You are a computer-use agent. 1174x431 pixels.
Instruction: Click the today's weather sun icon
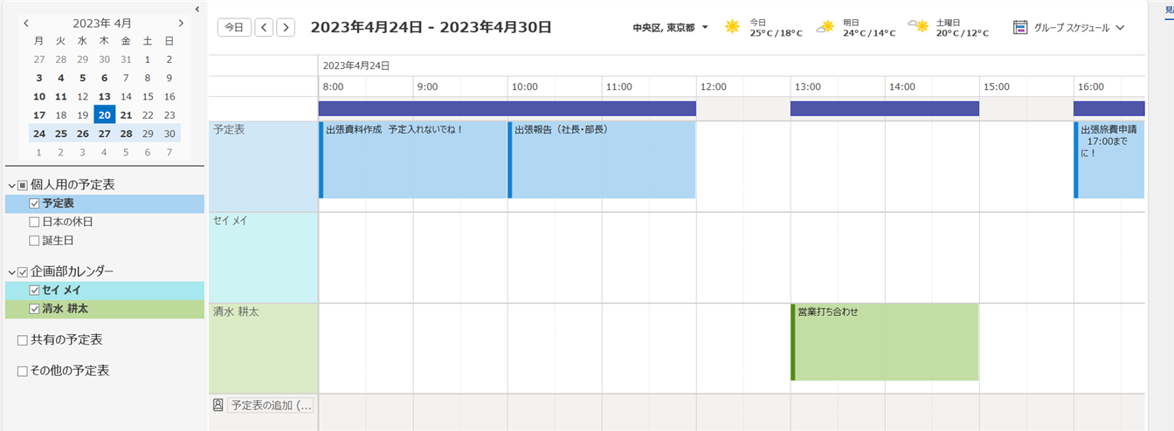coord(732,27)
